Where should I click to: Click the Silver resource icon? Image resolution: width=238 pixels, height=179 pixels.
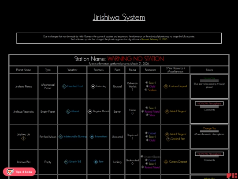pyautogui.click(x=147, y=115)
